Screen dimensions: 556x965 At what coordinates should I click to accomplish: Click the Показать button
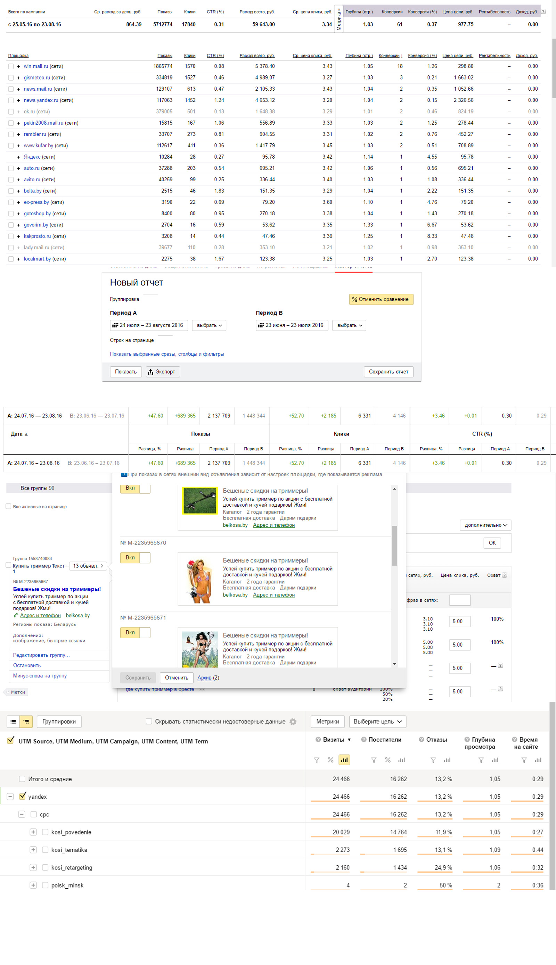(126, 372)
